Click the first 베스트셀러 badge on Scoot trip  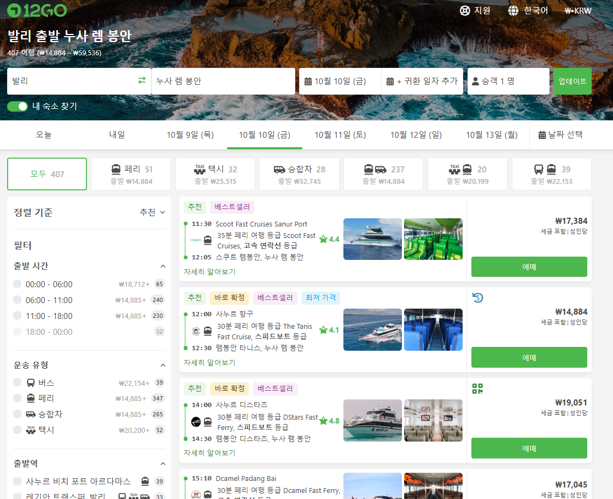point(232,207)
